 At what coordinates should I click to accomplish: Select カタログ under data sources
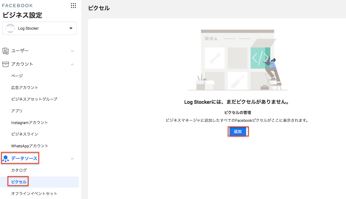coord(19,170)
